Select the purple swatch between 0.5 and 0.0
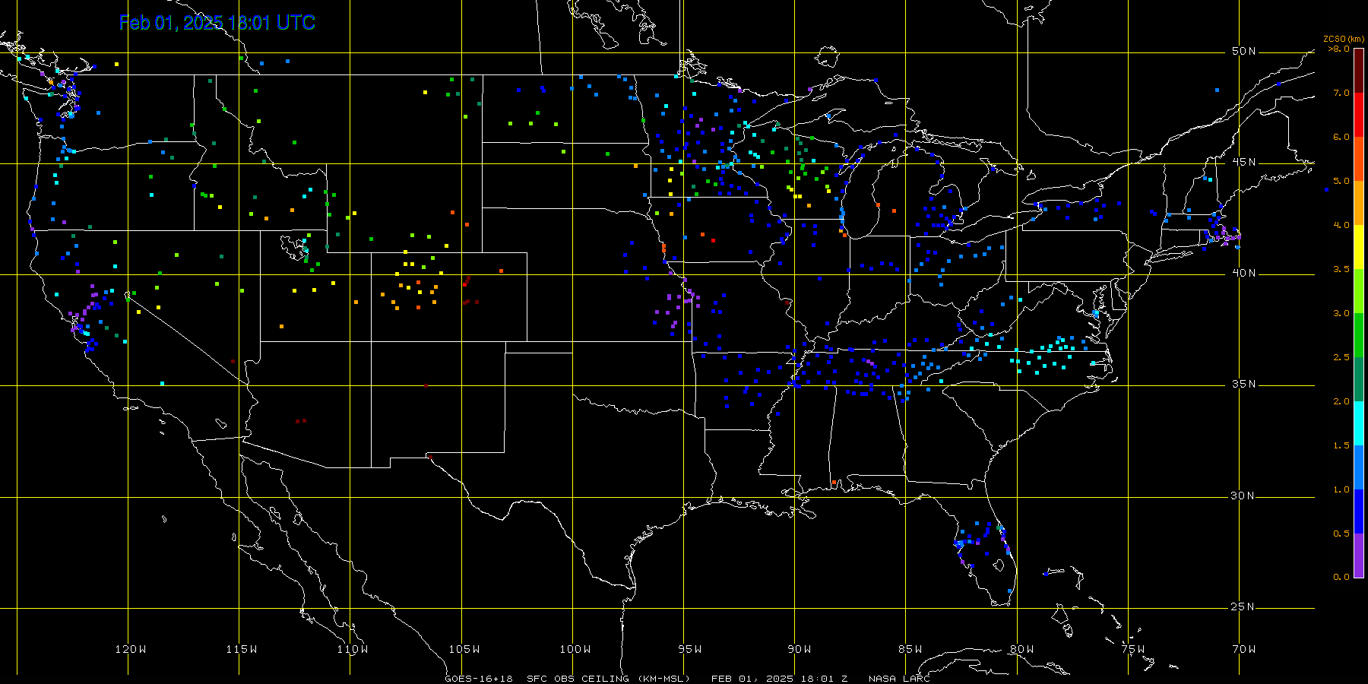The image size is (1368, 684). click(1359, 556)
